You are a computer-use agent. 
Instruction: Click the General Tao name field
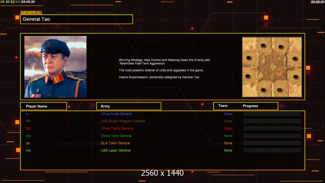coord(77,19)
